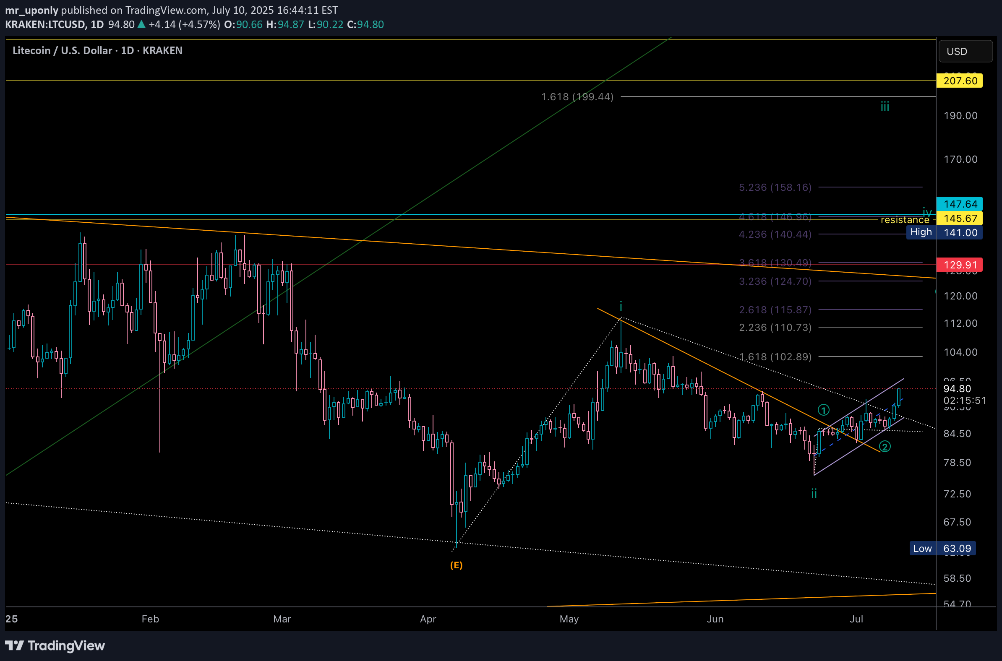This screenshot has width=1002, height=661.
Task: Click the 190.00 price axis tick
Action: coord(960,115)
